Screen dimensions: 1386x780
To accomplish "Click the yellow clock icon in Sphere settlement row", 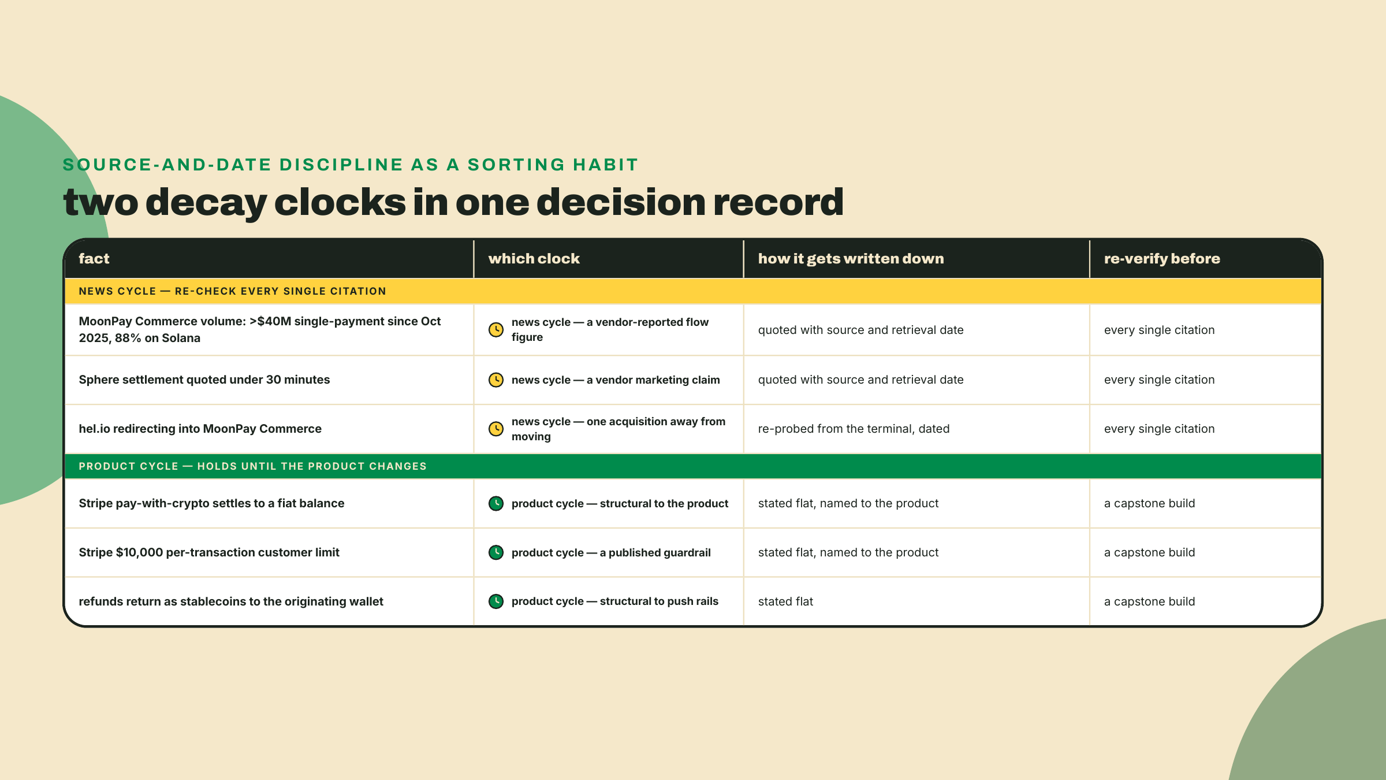I will point(496,380).
